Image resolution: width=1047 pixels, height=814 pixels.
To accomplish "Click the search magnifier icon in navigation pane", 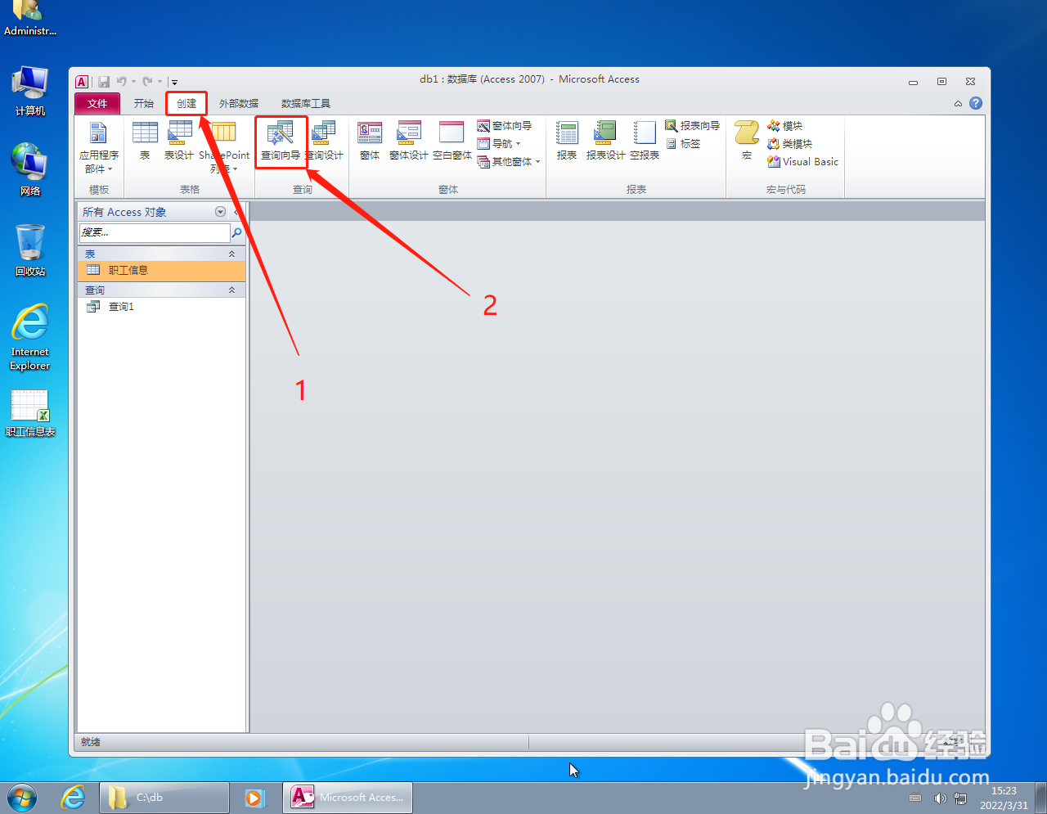I will point(237,233).
